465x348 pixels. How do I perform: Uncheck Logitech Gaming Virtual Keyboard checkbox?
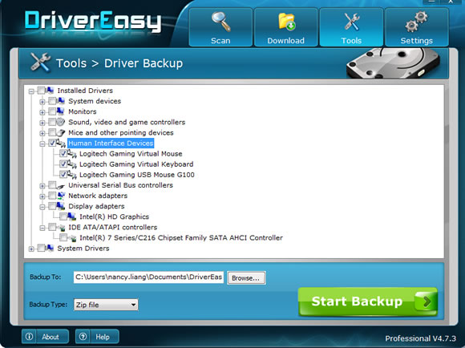point(63,164)
